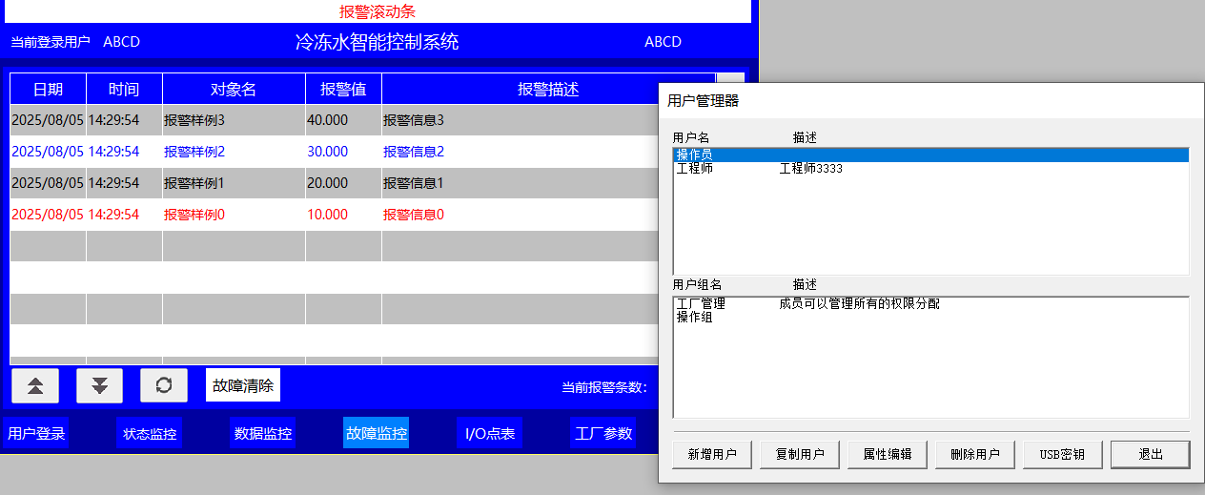
Task: Open the I/O点表 tab
Action: [x=490, y=433]
